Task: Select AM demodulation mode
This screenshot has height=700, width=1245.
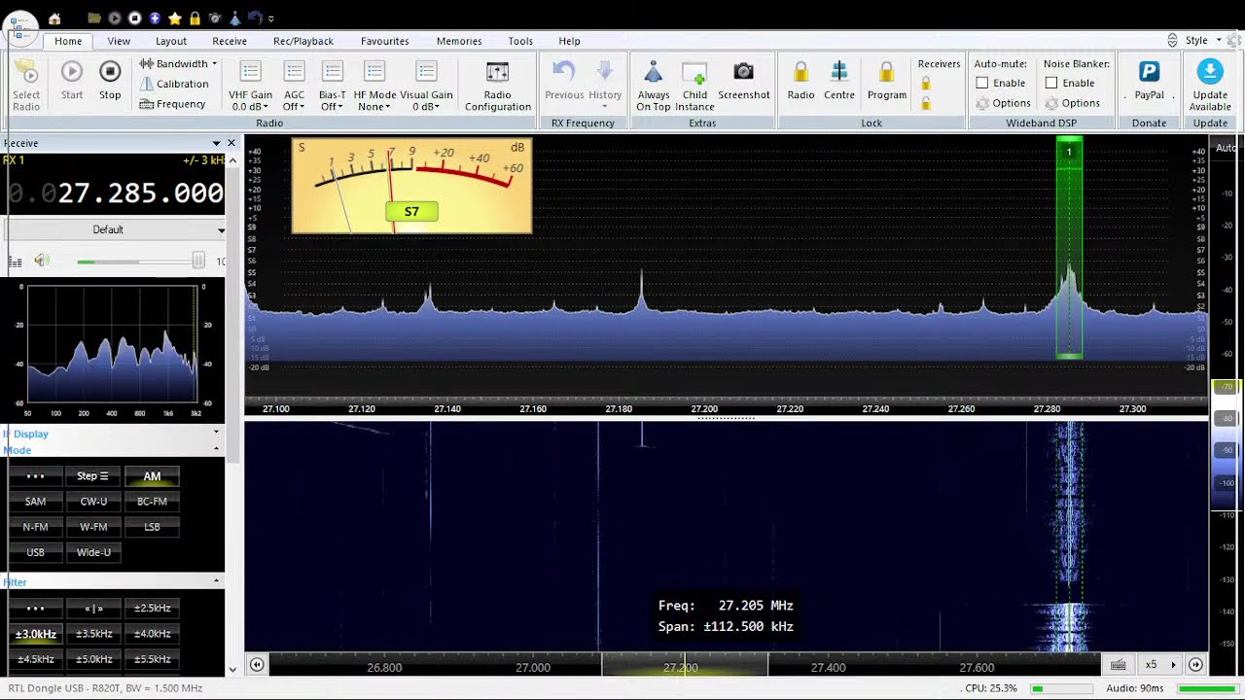Action: [152, 476]
